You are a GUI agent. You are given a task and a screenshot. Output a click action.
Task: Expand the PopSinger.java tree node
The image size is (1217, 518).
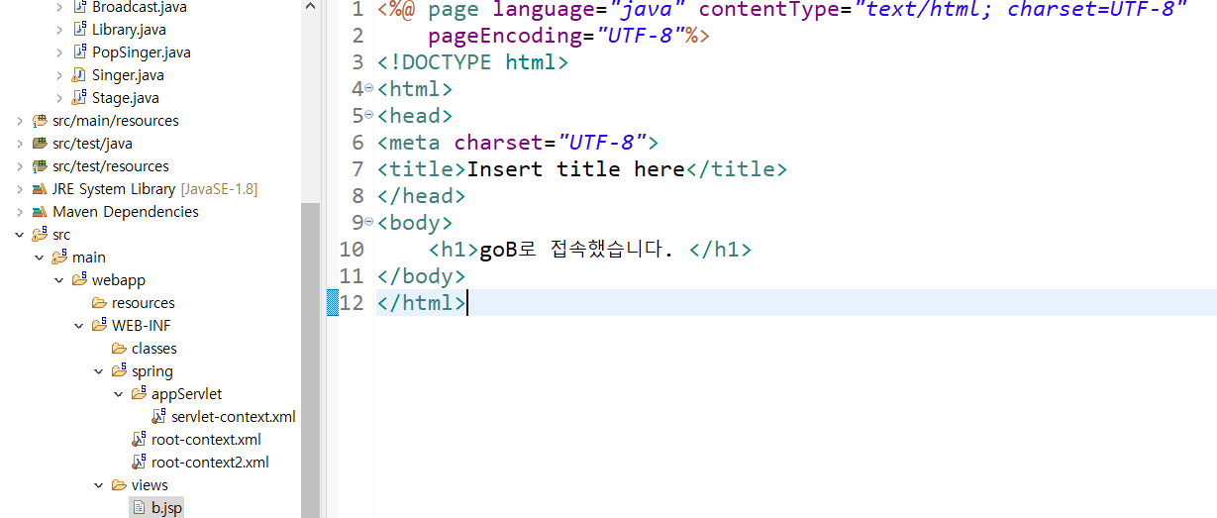59,52
